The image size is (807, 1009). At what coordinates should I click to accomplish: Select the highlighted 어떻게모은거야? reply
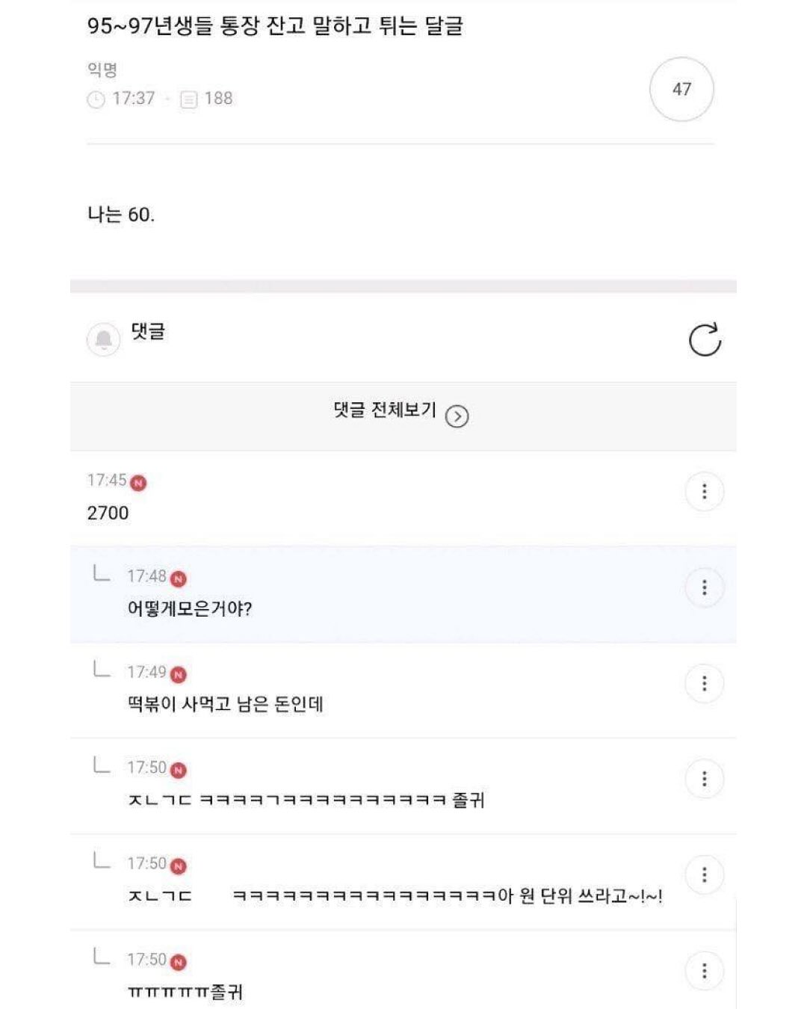coord(403,594)
